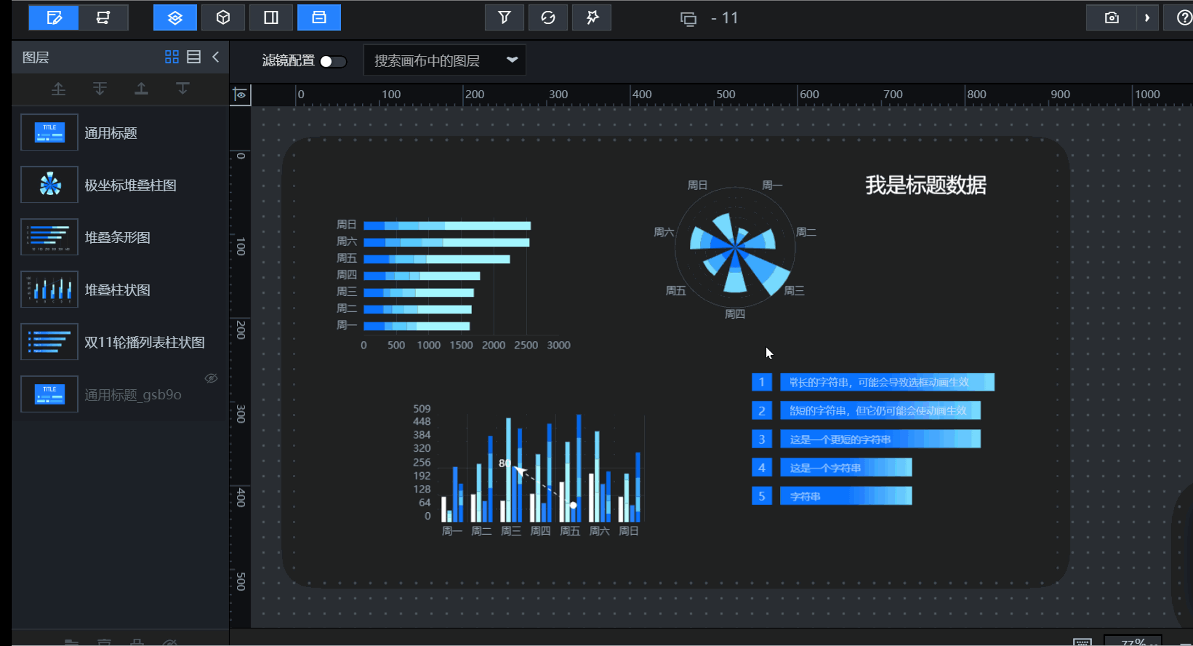Click the canvas edit mode button
The image size is (1193, 646).
(x=53, y=18)
